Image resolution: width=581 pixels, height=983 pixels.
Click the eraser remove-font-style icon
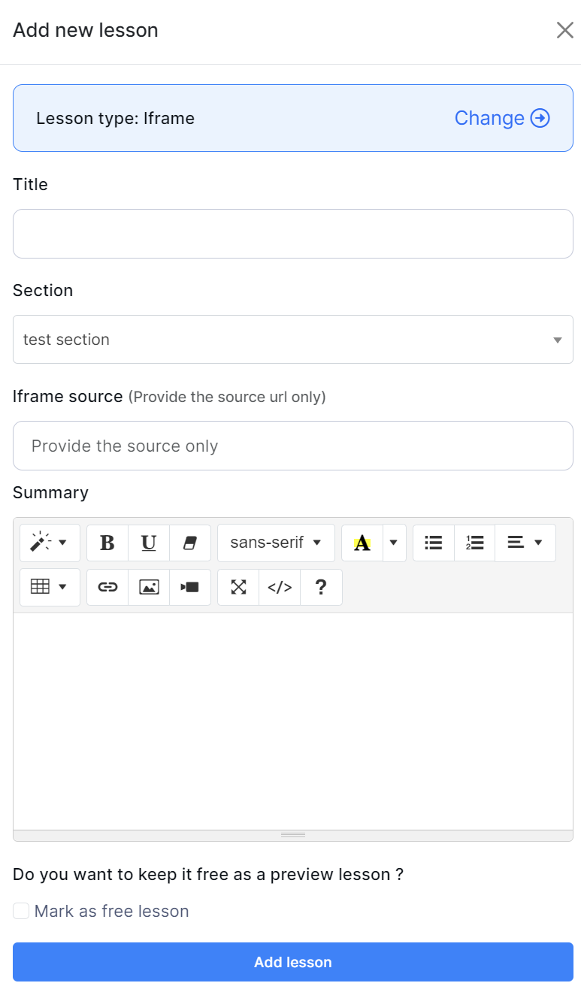coord(190,543)
